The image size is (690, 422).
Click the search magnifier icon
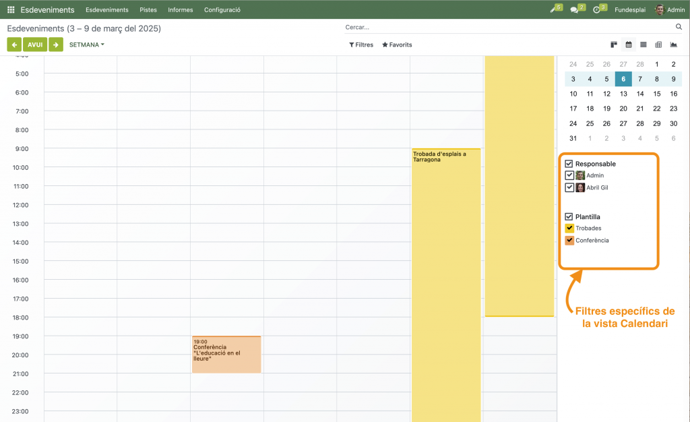coord(679,27)
